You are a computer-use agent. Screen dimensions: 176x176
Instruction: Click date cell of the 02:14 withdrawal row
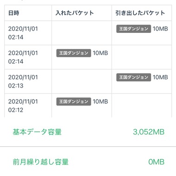28,33
